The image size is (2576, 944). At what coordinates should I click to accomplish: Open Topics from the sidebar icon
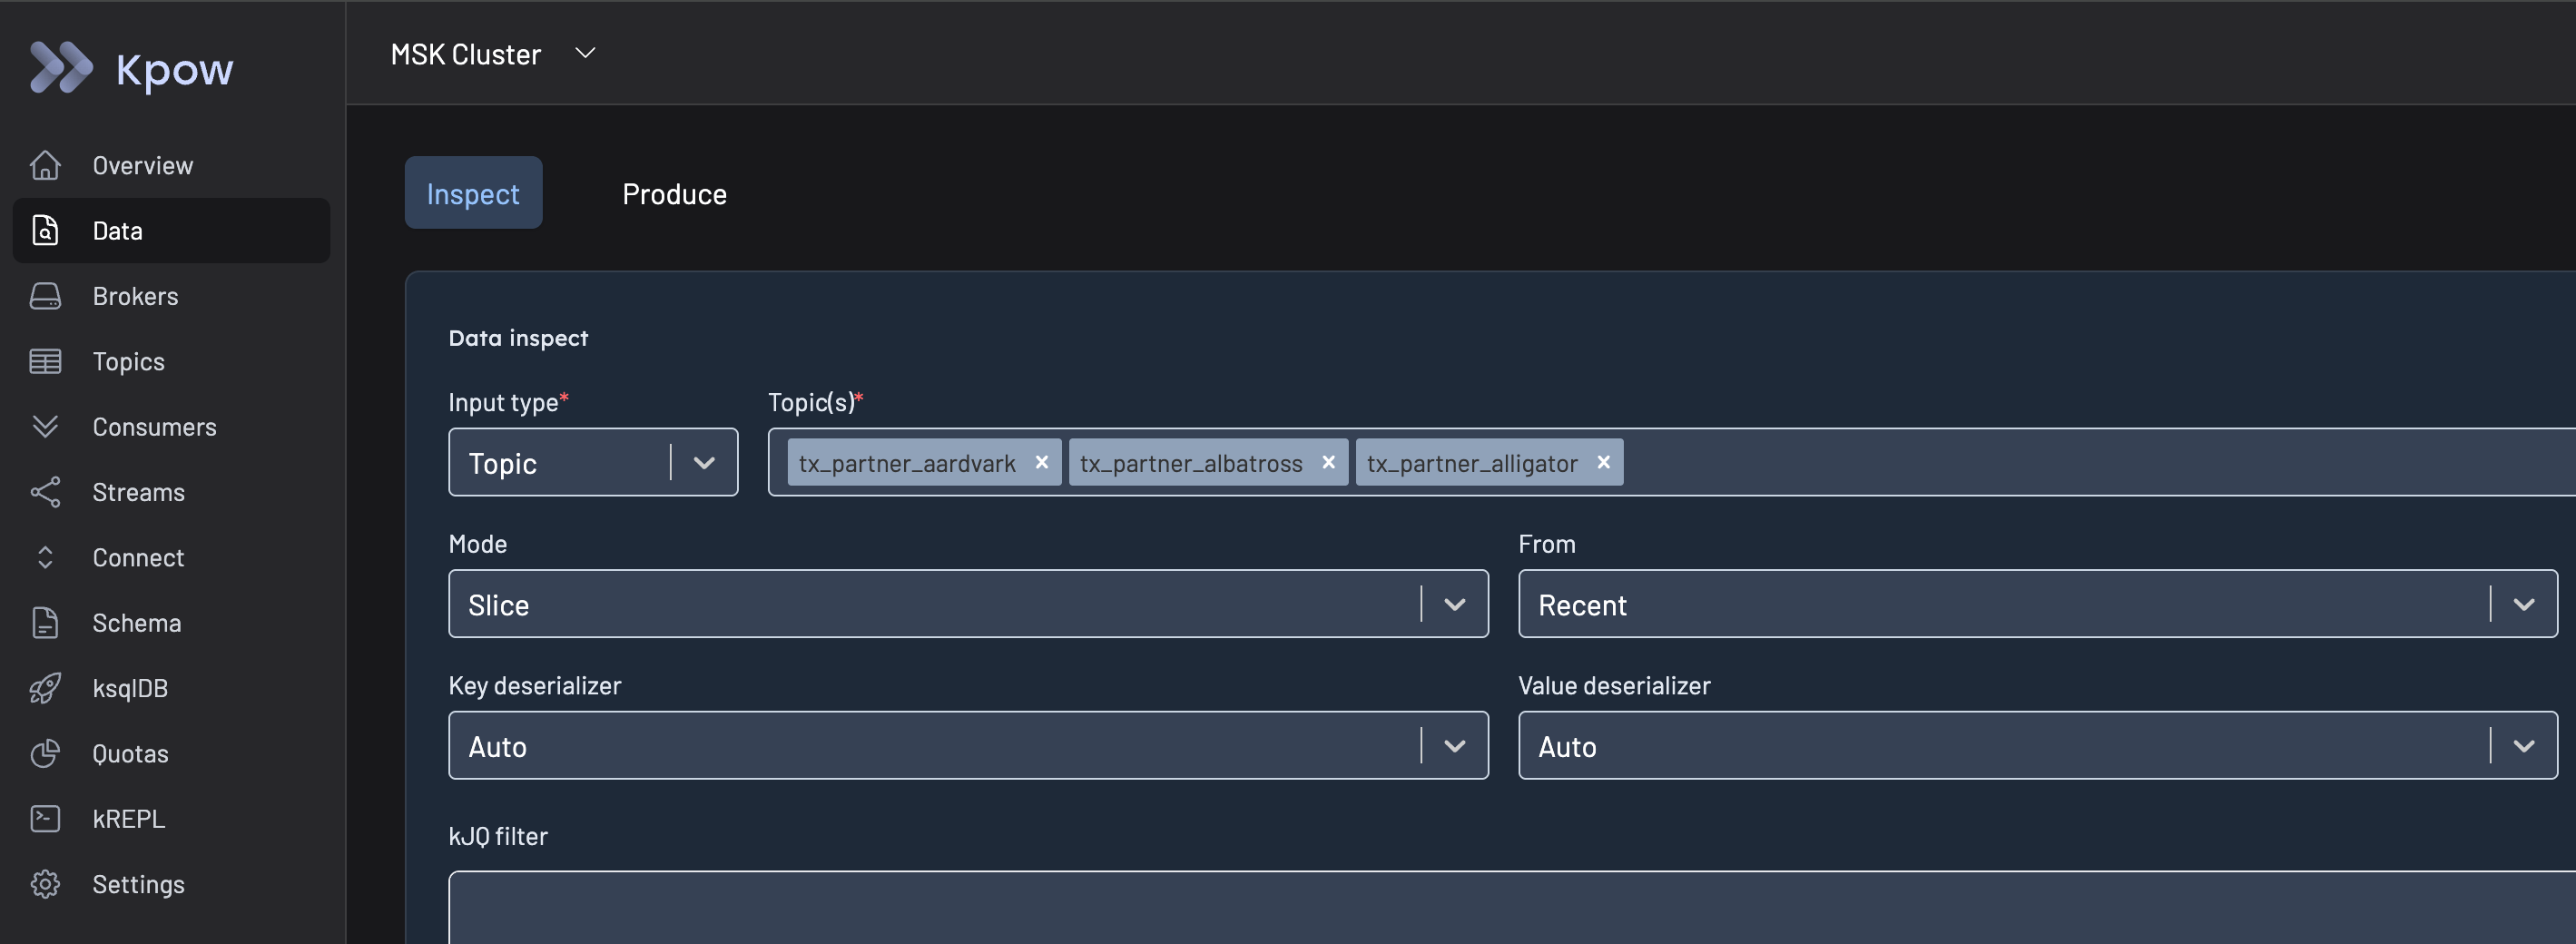[46, 361]
